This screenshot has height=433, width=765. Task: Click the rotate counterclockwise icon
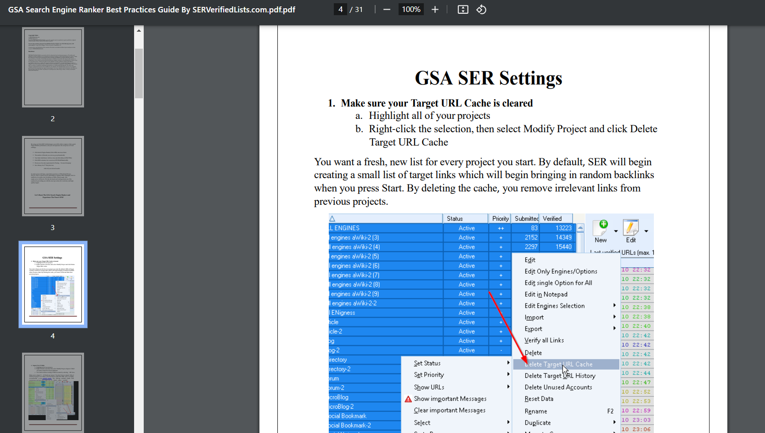click(x=481, y=10)
